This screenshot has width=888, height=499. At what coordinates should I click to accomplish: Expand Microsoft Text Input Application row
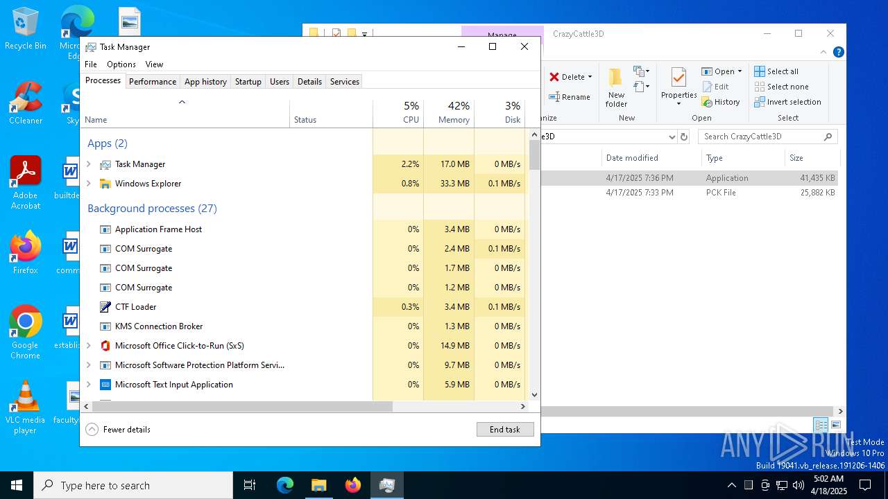coord(88,385)
